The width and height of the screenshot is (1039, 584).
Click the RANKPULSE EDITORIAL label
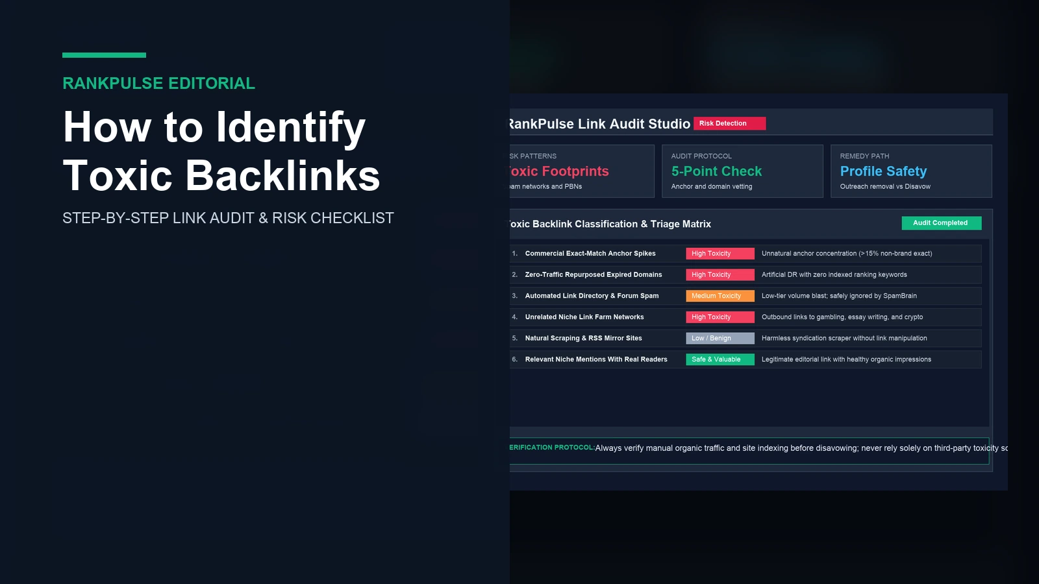pos(158,84)
